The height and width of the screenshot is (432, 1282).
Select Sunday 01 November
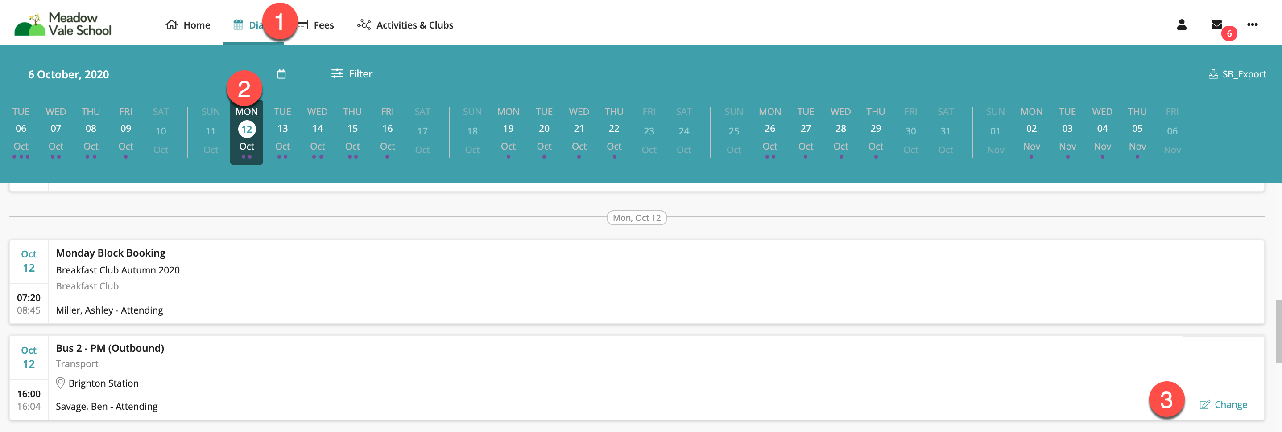(x=995, y=132)
